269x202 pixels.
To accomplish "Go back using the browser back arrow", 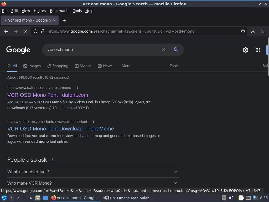I will coord(6,32).
